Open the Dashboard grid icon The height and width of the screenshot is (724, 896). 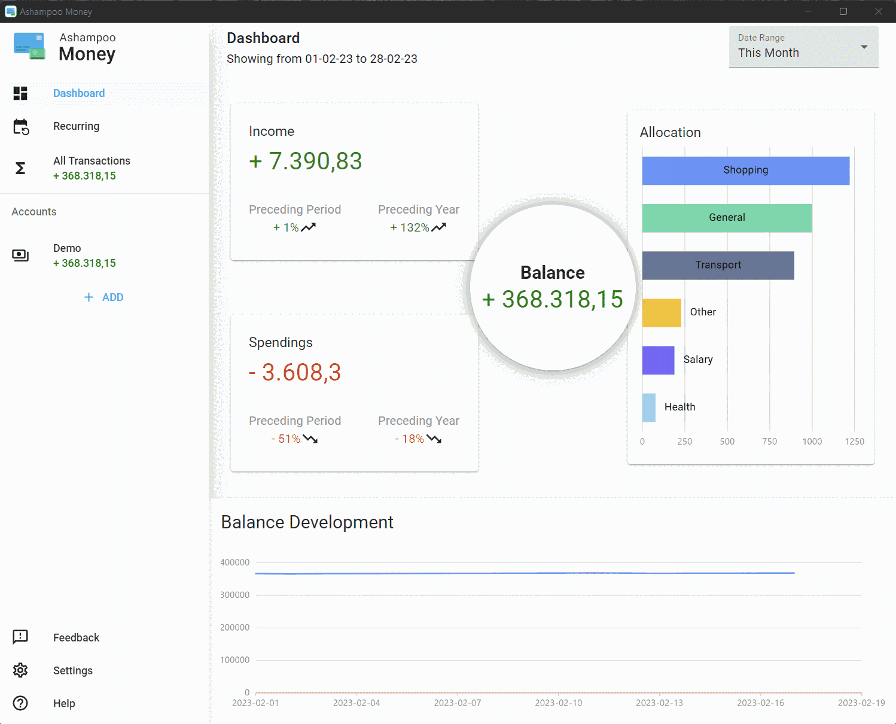coord(20,93)
